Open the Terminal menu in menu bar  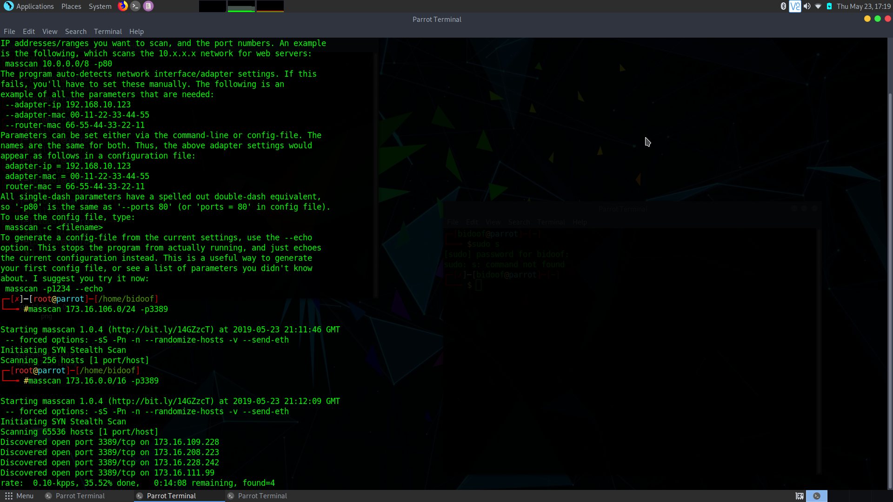pyautogui.click(x=108, y=32)
